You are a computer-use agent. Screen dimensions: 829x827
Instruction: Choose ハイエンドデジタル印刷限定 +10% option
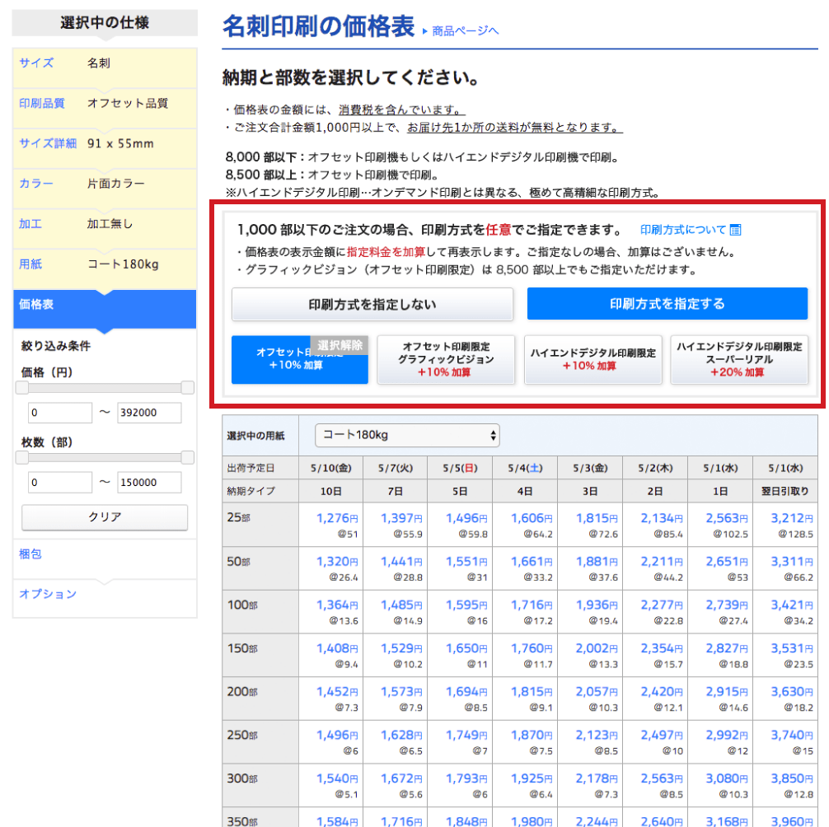[592, 359]
